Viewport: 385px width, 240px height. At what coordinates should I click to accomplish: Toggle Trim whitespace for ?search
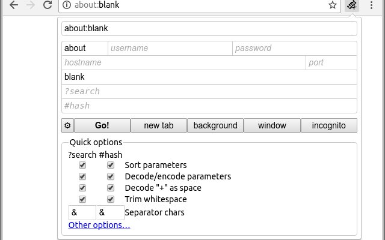click(82, 199)
